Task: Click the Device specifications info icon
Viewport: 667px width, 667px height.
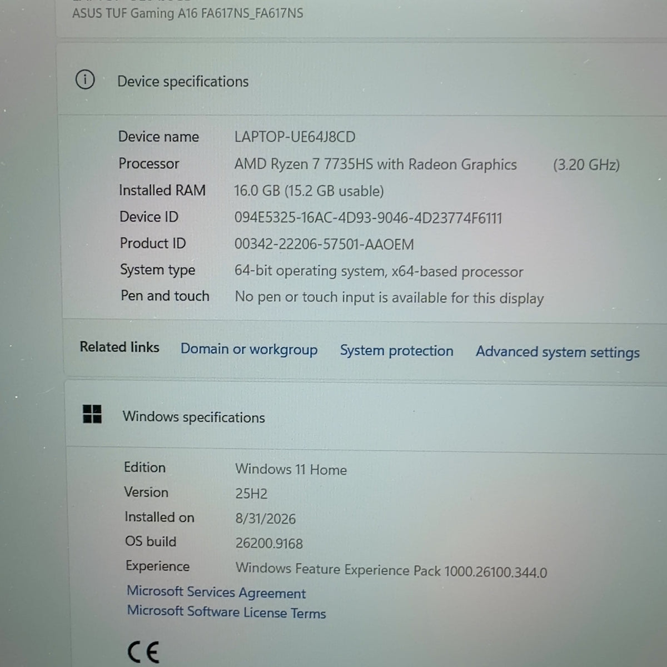Action: (x=85, y=80)
